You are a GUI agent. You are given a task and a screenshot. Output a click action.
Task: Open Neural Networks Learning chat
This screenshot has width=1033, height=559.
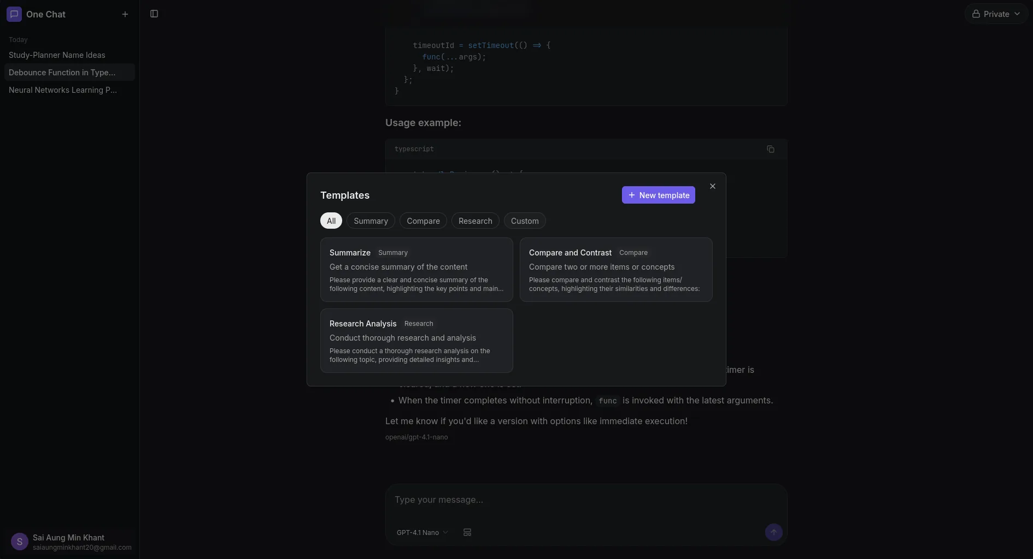69,90
